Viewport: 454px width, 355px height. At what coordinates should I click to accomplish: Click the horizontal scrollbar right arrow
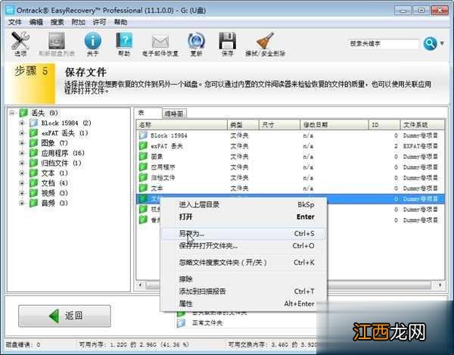coord(440,285)
